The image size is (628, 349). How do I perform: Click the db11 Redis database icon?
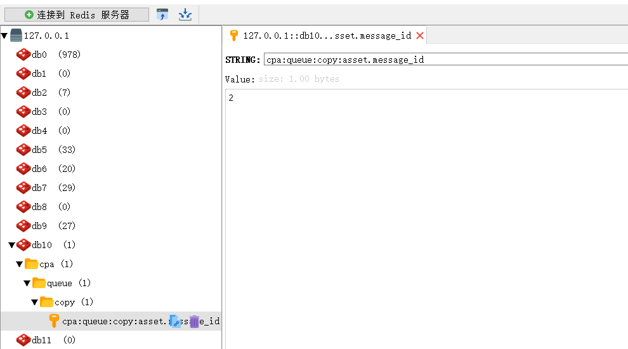[23, 339]
